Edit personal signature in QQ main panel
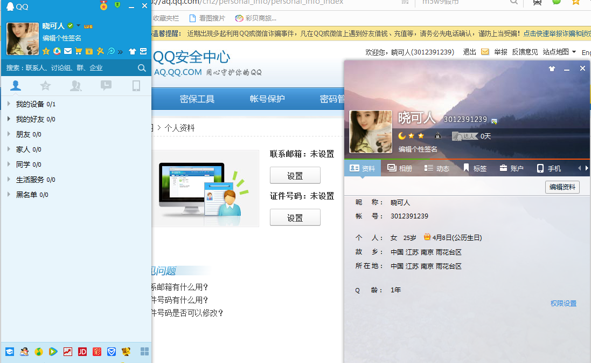Image resolution: width=591 pixels, height=363 pixels. (x=62, y=38)
